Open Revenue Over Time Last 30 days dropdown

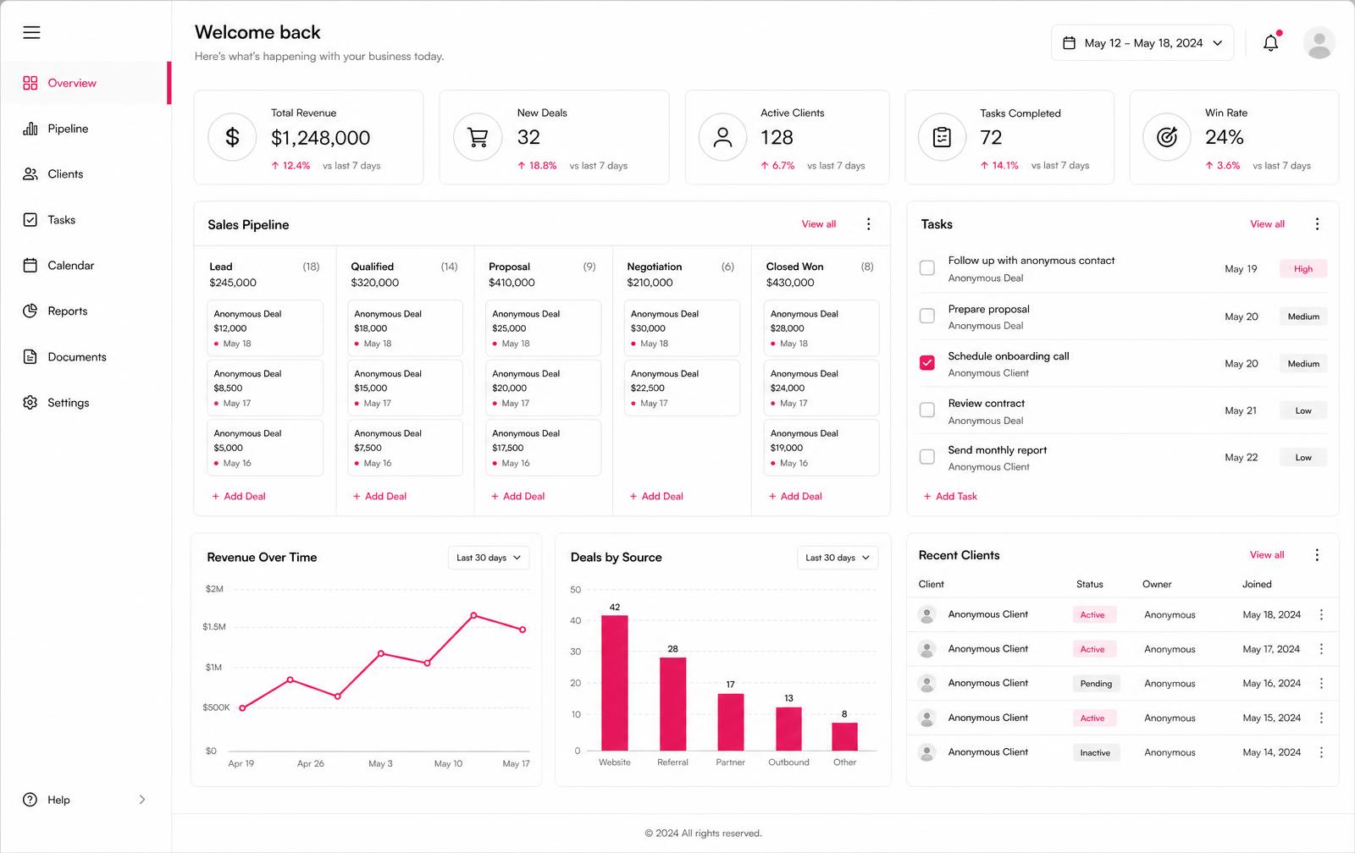[489, 558]
